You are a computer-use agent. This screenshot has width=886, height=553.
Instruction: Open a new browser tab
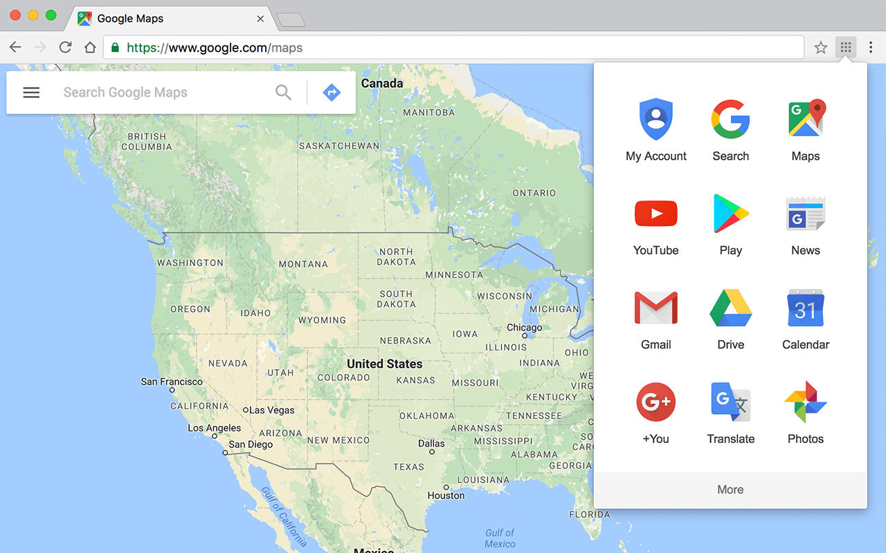tap(291, 20)
